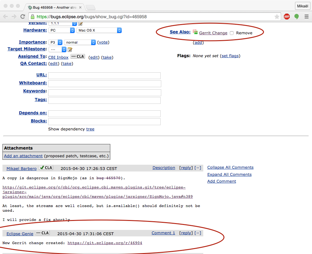Viewport: 312px width, 254px height.
Task: Open a new browser tab
Action: (x=91, y=7)
